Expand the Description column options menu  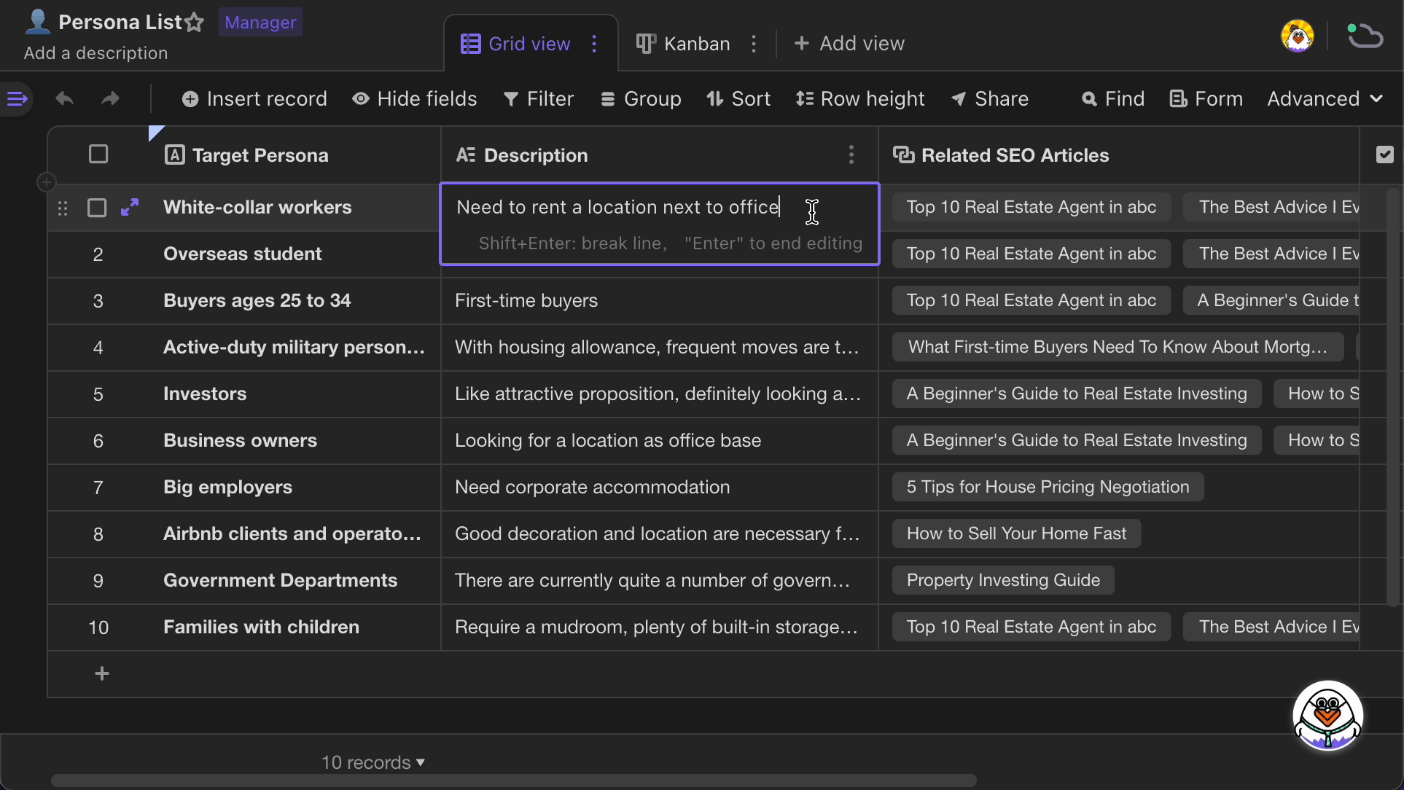tap(851, 155)
